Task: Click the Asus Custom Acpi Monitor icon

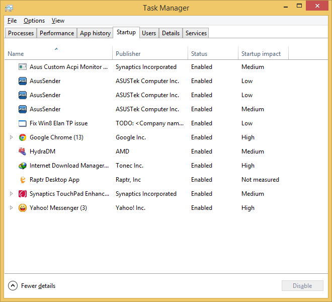Action: click(23, 67)
